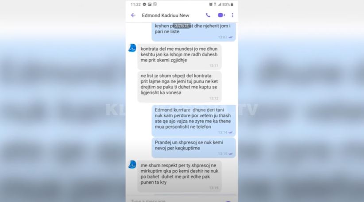
Task: Tap the status bar clock showing 11:32
Action: click(136, 4)
